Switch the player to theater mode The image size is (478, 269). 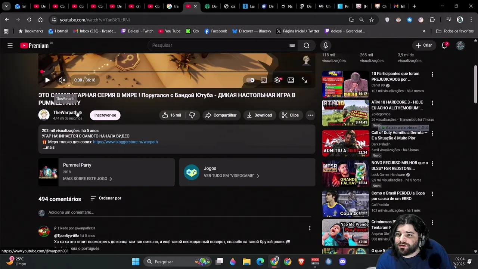[x=291, y=80]
